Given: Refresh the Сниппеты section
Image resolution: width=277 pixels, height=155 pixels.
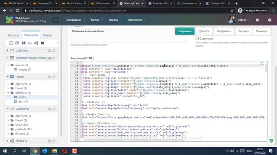Looking at the screenshot, I should (54, 109).
